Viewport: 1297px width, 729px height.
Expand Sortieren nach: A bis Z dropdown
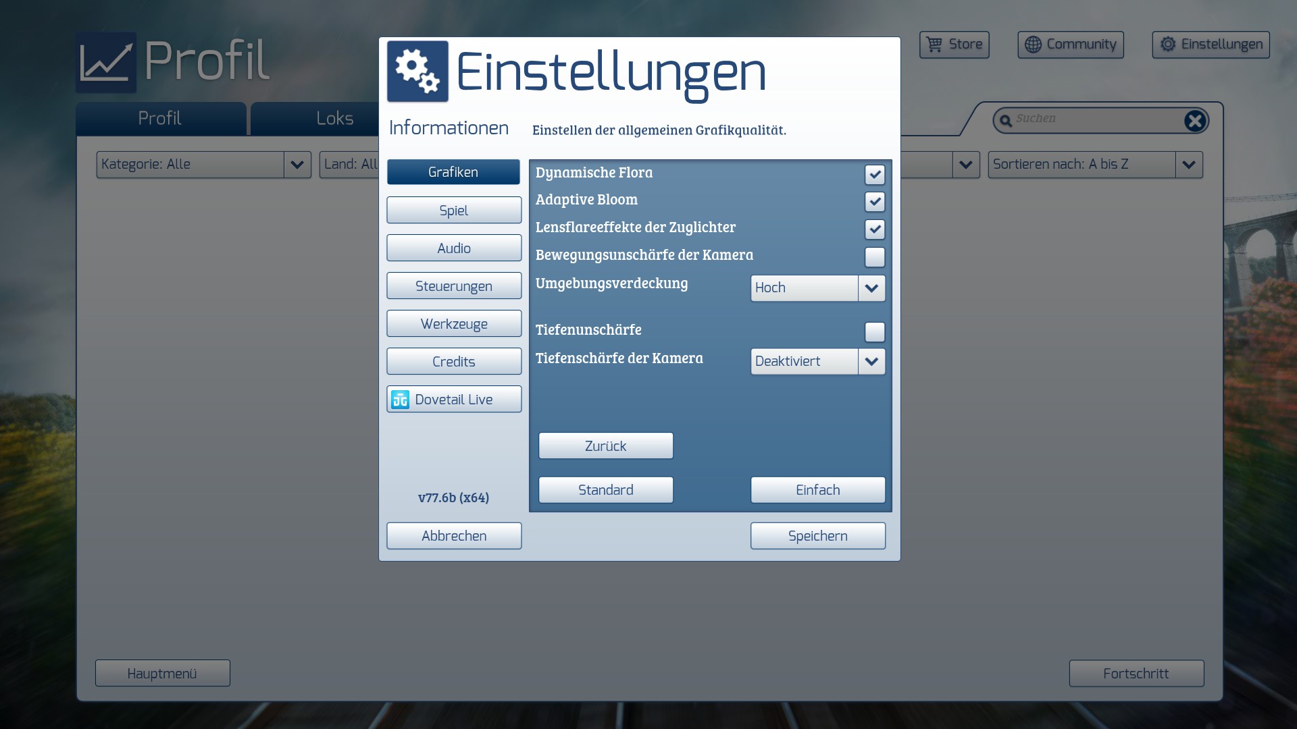point(1188,165)
